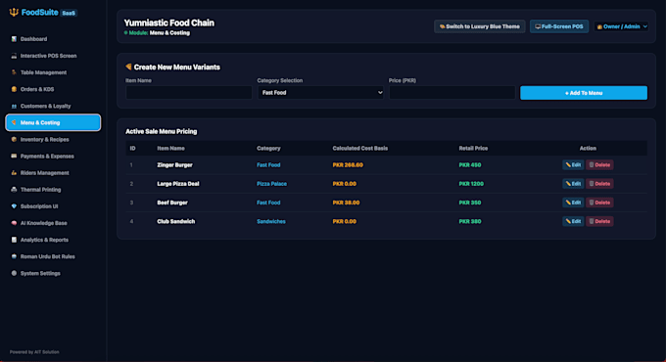Open Table Management section

click(53, 72)
